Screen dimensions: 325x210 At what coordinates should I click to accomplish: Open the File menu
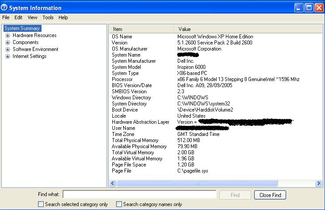tap(6, 17)
